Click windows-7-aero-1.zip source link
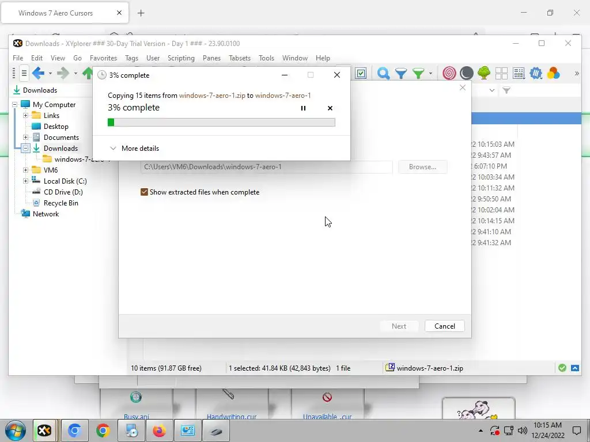Screen dimensions: 590x442 click(x=212, y=96)
